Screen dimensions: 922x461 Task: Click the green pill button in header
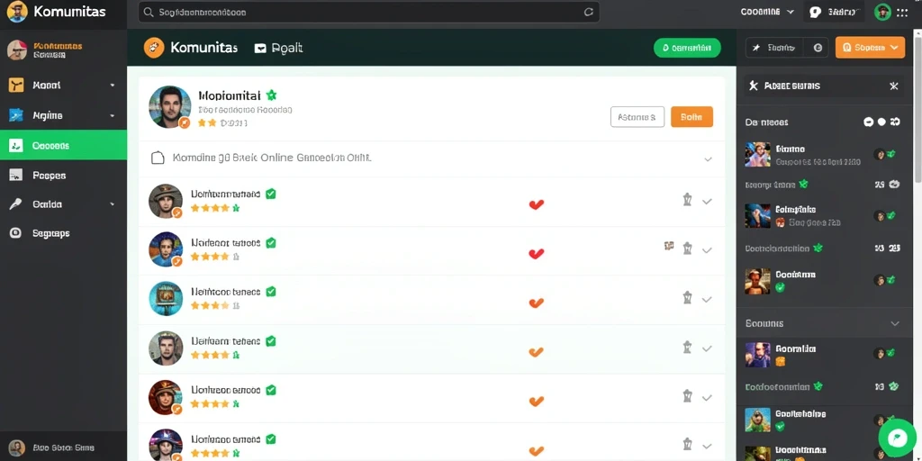coord(687,49)
